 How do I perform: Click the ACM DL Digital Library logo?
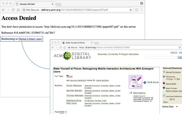click(73, 56)
